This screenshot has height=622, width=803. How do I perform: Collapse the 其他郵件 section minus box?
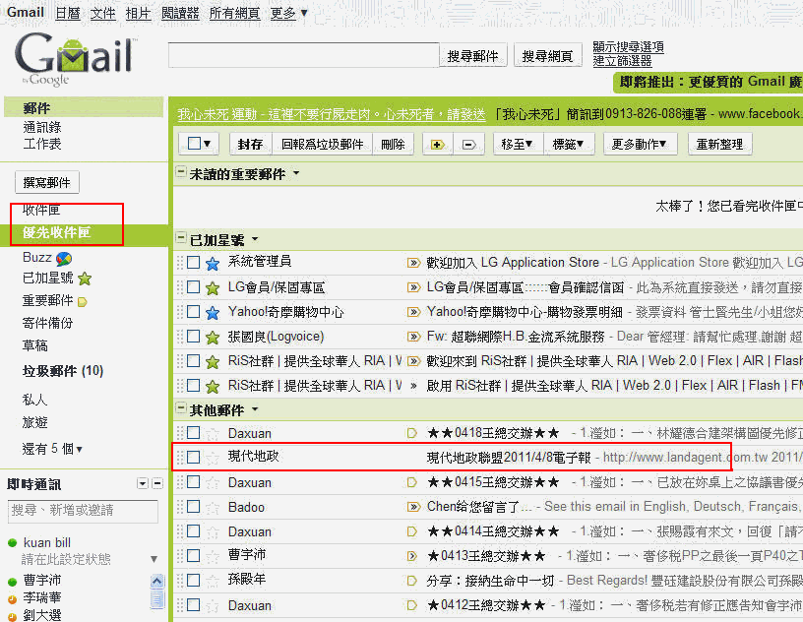[x=181, y=408]
